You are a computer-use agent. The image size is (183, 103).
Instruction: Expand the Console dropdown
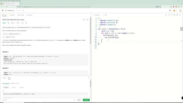(5, 100)
